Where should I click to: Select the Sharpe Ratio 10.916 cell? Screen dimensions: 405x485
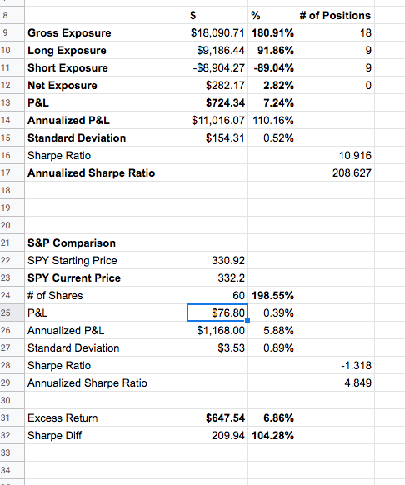(336, 155)
